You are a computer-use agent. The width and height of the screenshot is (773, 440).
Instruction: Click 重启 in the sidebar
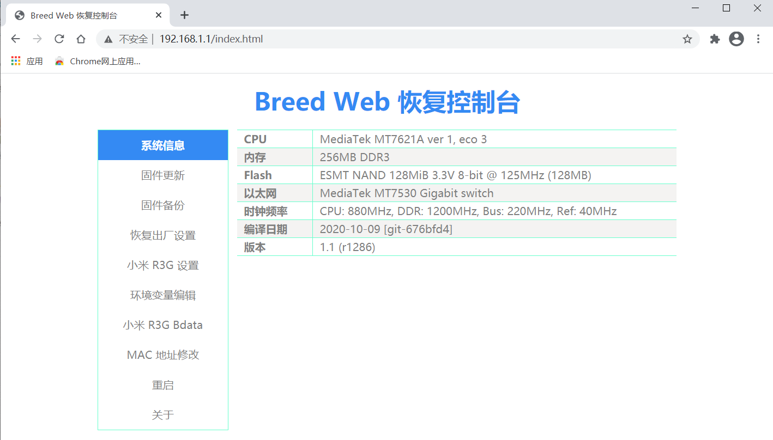pyautogui.click(x=163, y=385)
